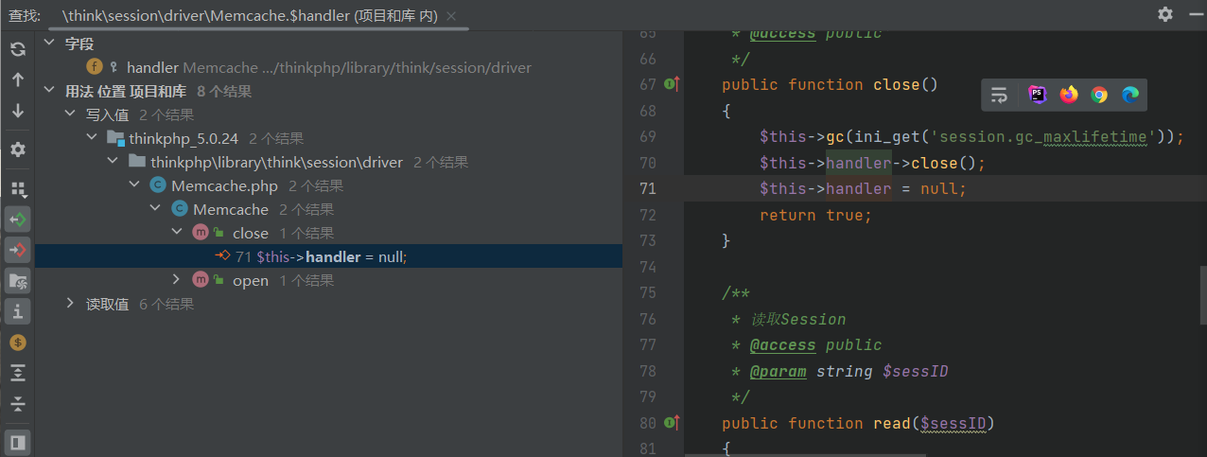Expand the 读取值 results node
1207x457 pixels.
pos(70,304)
